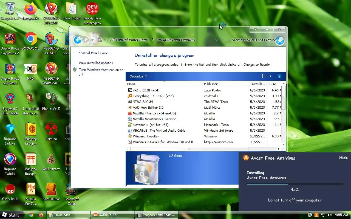Click the clock showing 9:55 AM
351x219 pixels.
(341, 215)
